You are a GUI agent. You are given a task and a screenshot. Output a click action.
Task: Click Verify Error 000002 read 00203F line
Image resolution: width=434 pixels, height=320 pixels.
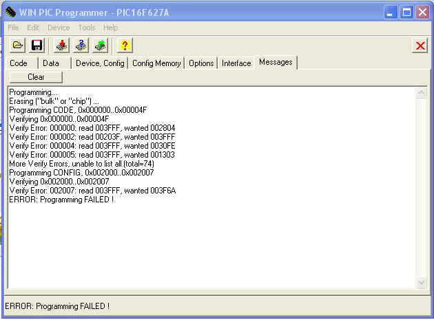click(x=92, y=137)
